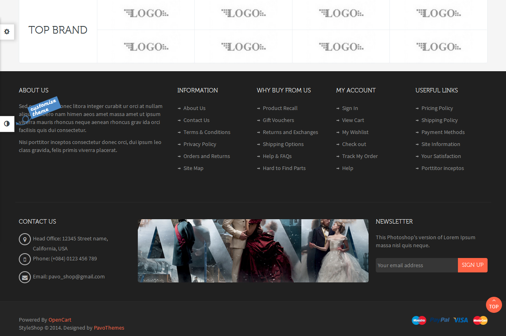Focus the 'Your email address' field
Screen dimensions: 506x336
(x=416, y=265)
